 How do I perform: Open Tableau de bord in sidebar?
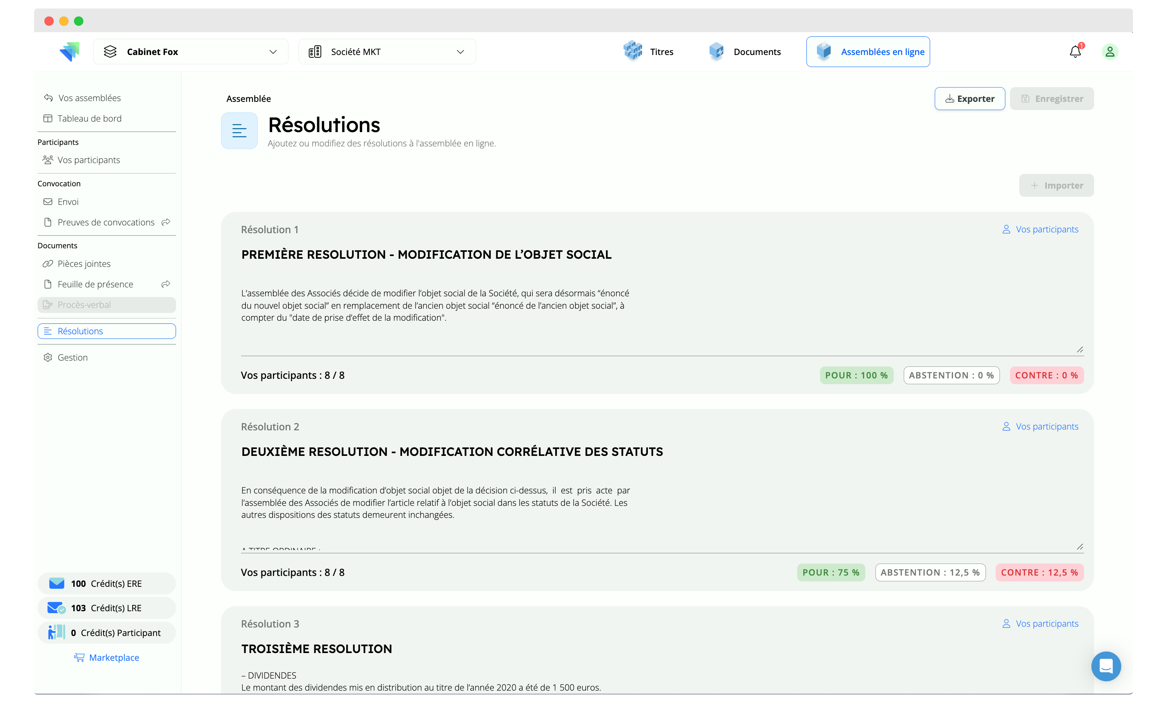point(83,118)
